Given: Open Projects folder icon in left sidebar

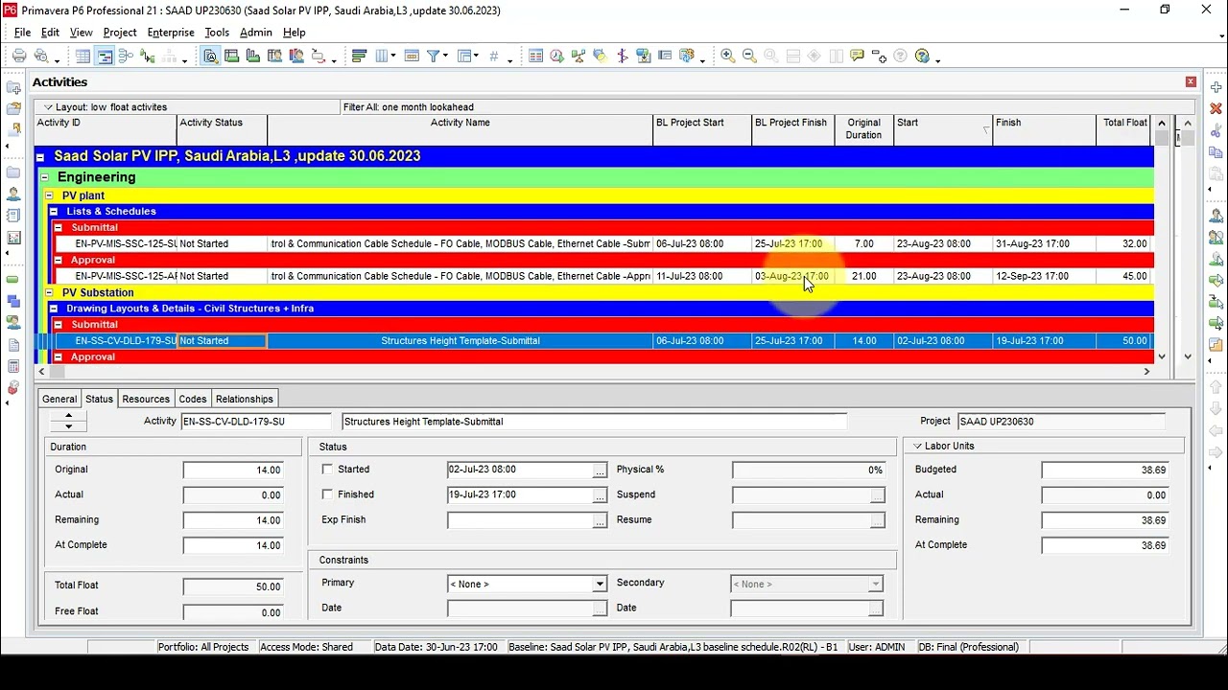Looking at the screenshot, I should coord(13,172).
